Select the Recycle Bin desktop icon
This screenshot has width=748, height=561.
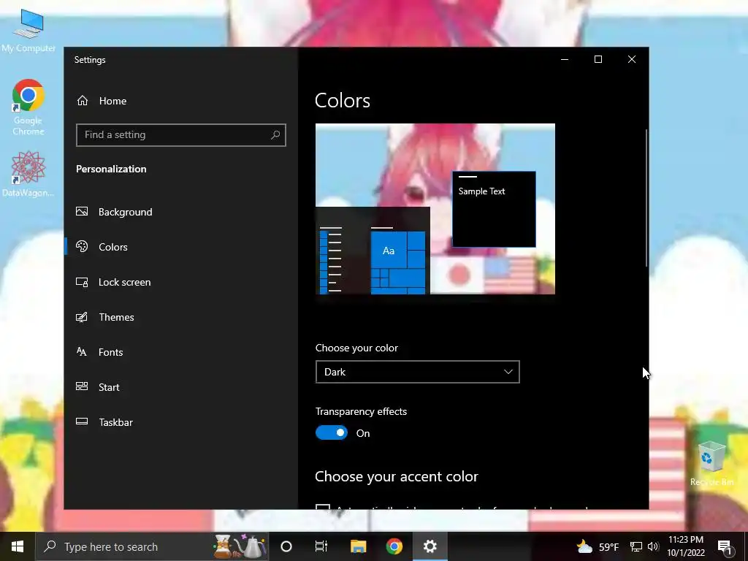pos(711,464)
